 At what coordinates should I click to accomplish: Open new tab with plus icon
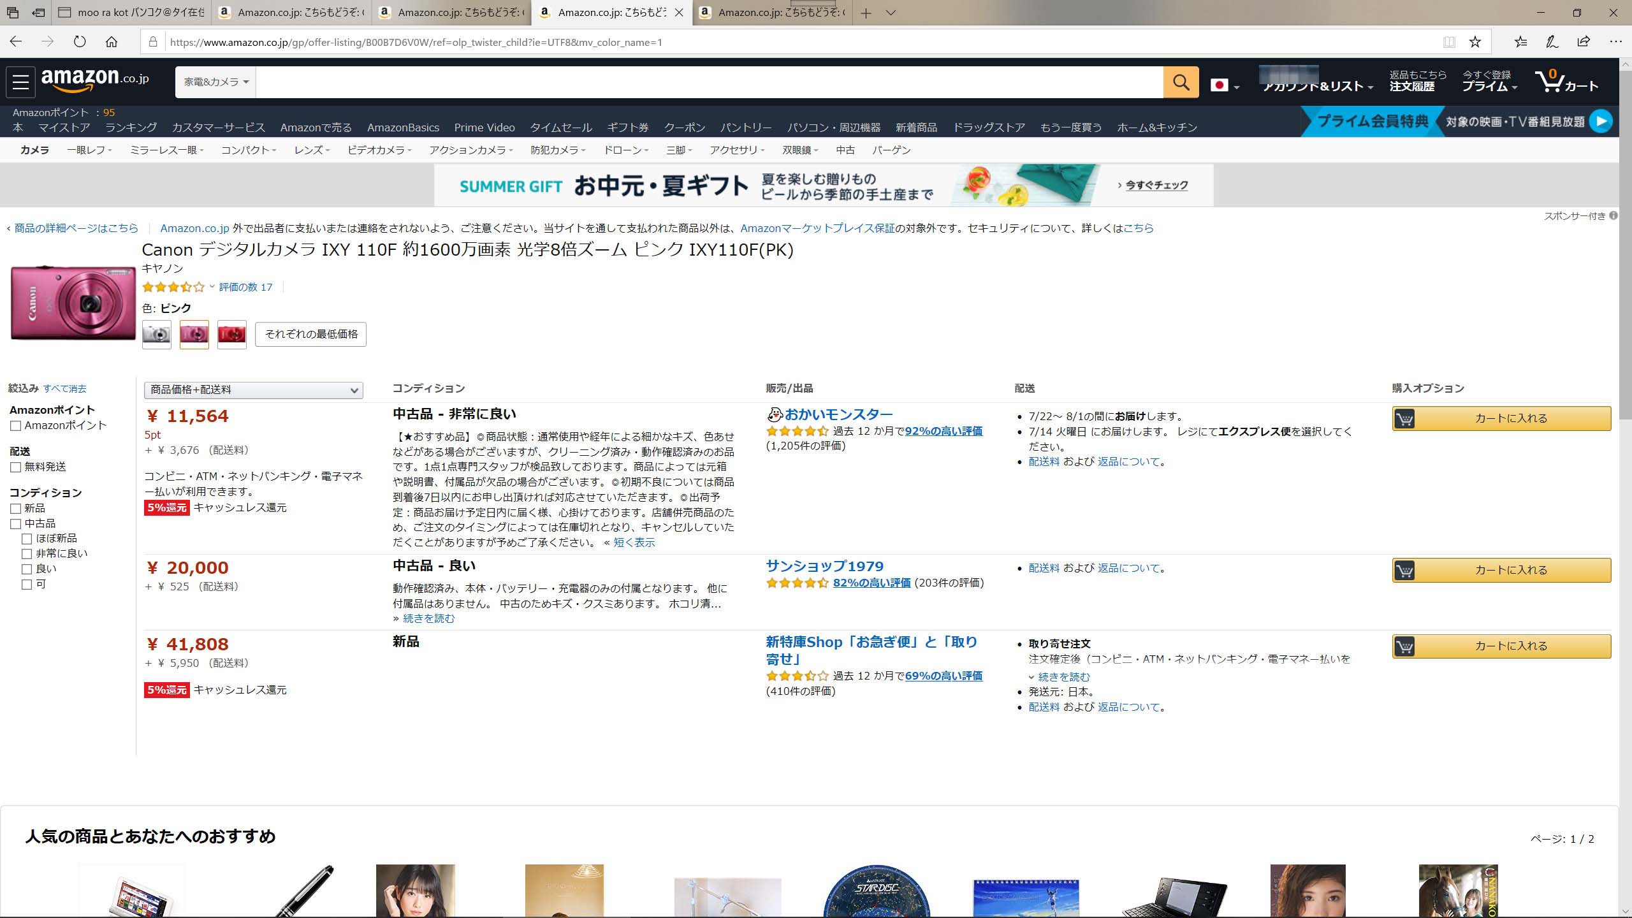pos(866,13)
